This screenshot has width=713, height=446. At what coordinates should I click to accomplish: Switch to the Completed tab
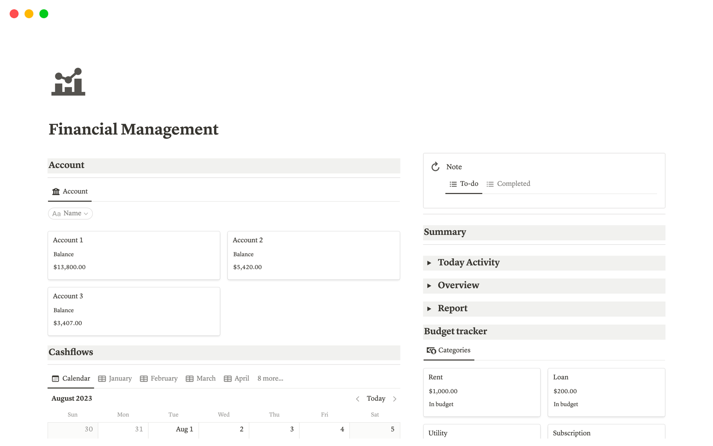(514, 184)
